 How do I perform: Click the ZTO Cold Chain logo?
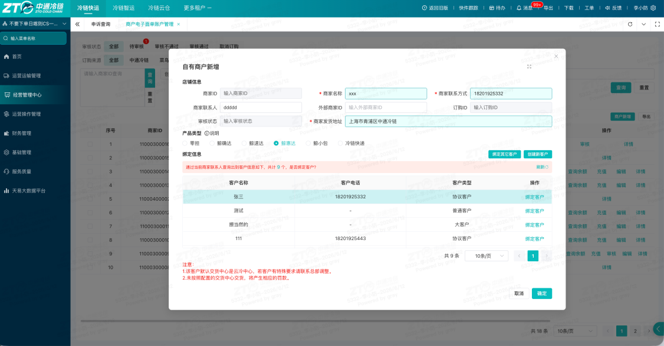click(x=32, y=8)
